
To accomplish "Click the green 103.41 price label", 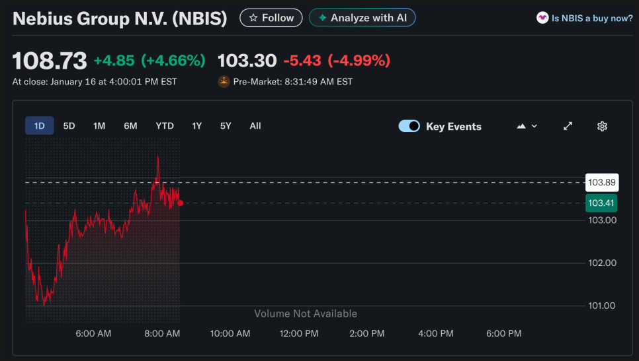I will [x=601, y=203].
